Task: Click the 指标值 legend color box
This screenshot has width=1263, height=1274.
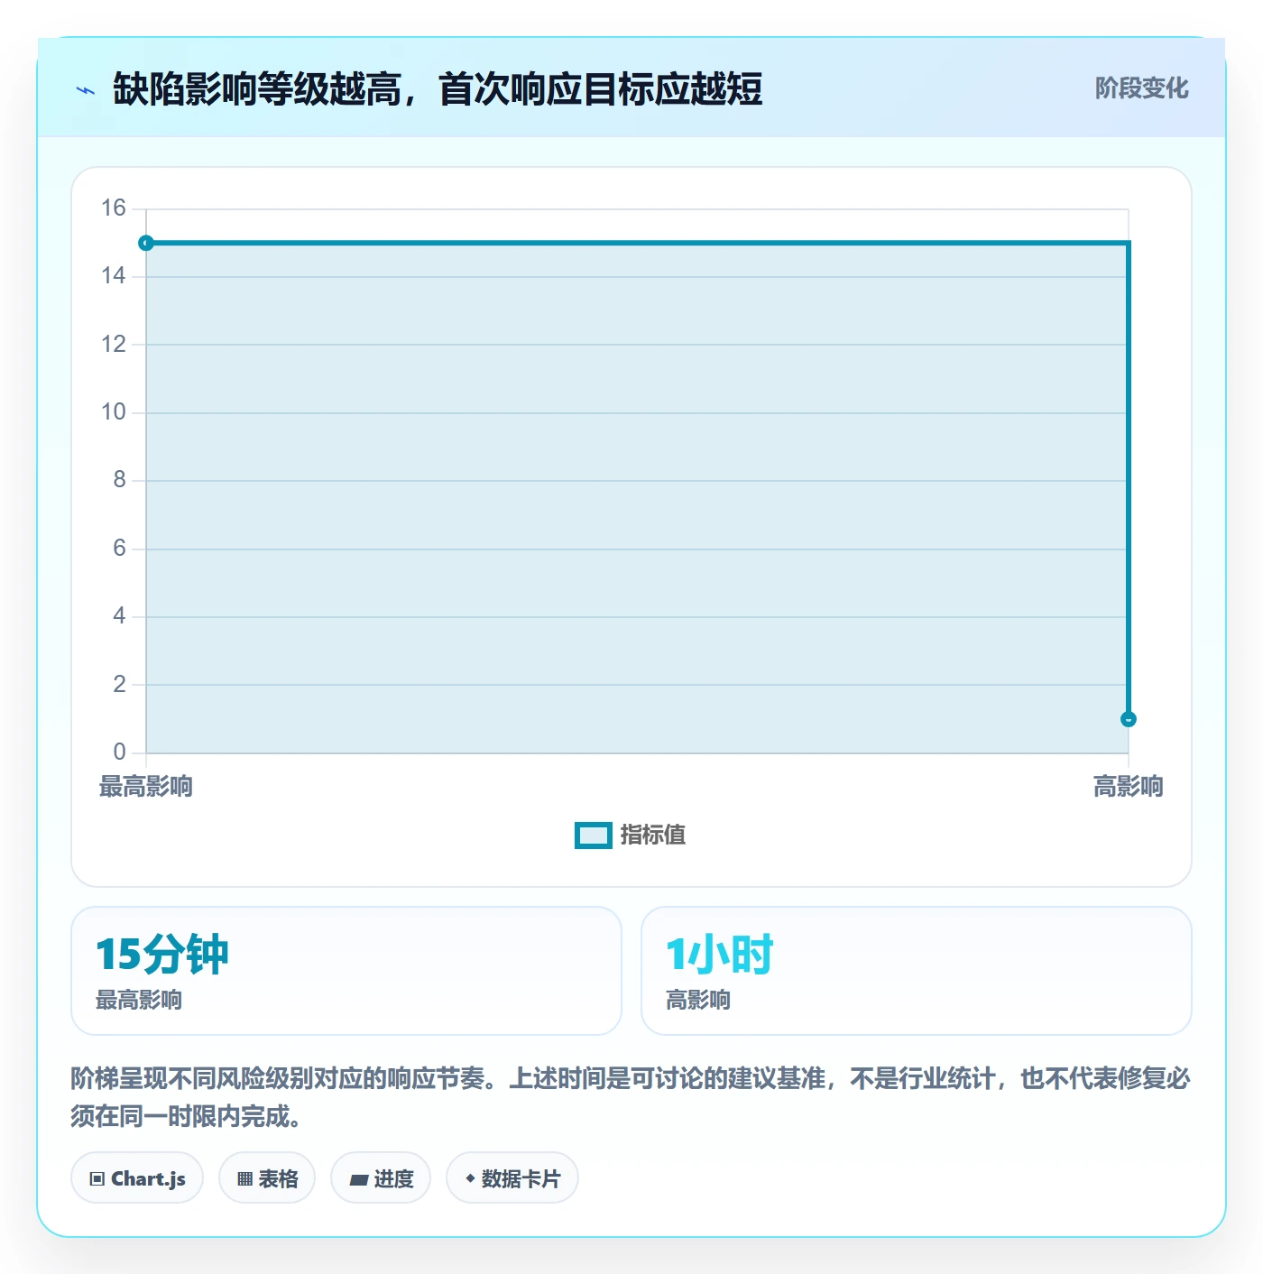Action: [594, 835]
